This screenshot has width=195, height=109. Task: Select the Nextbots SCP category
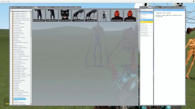pos(17,41)
